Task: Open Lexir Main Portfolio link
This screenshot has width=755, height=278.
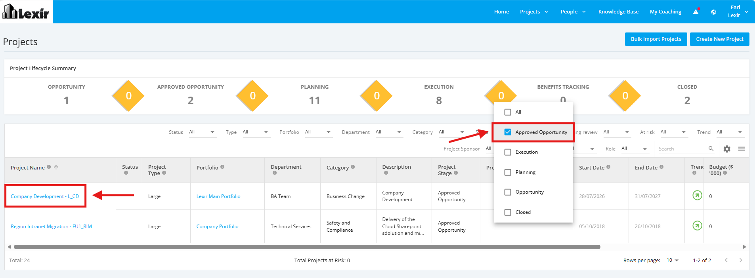Action: point(218,196)
